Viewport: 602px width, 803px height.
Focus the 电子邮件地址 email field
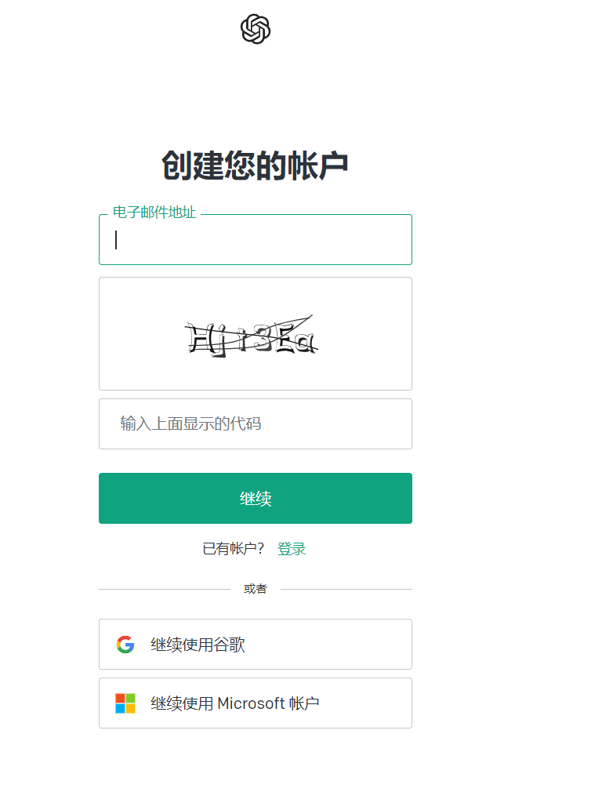coord(256,240)
